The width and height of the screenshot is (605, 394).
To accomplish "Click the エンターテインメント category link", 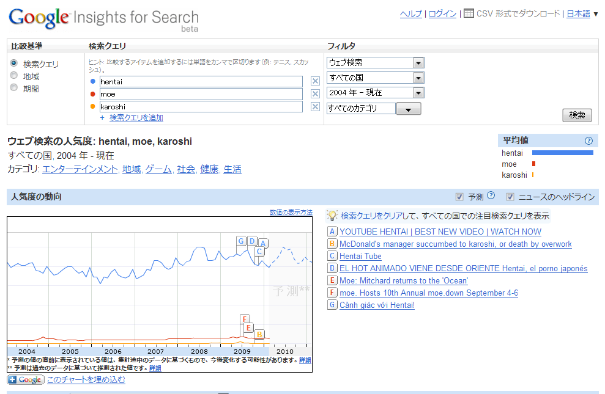I will click(x=80, y=169).
